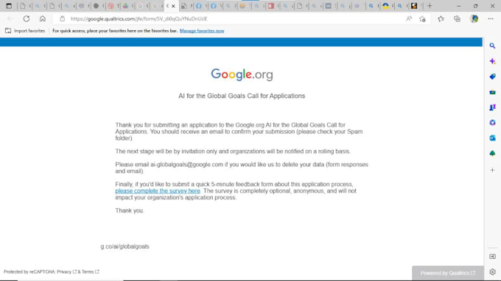Start Read aloud from address bar
The width and height of the screenshot is (501, 281).
(409, 19)
